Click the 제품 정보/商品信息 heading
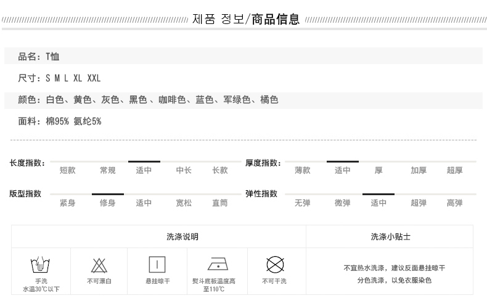The height and width of the screenshot is (298, 487). coord(246,19)
